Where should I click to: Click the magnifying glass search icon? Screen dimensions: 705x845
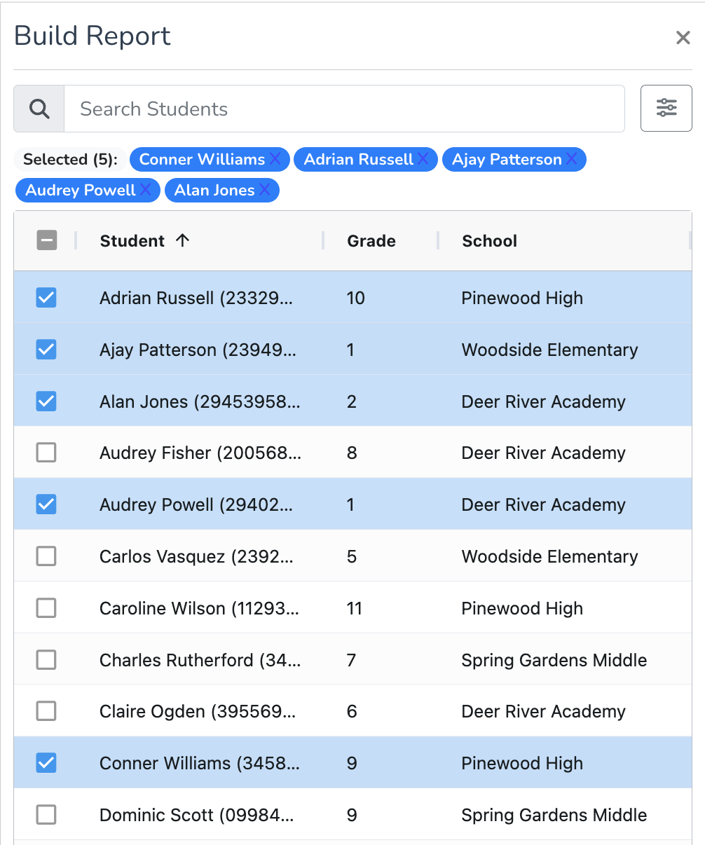pyautogui.click(x=39, y=109)
